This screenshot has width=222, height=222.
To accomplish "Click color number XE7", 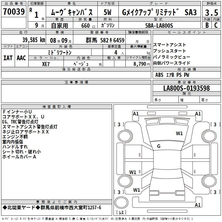I will (x=46, y=64).
